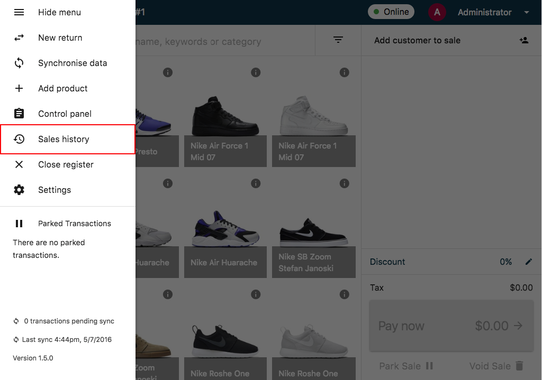Select Close register menu item
The width and height of the screenshot is (542, 380).
point(68,164)
